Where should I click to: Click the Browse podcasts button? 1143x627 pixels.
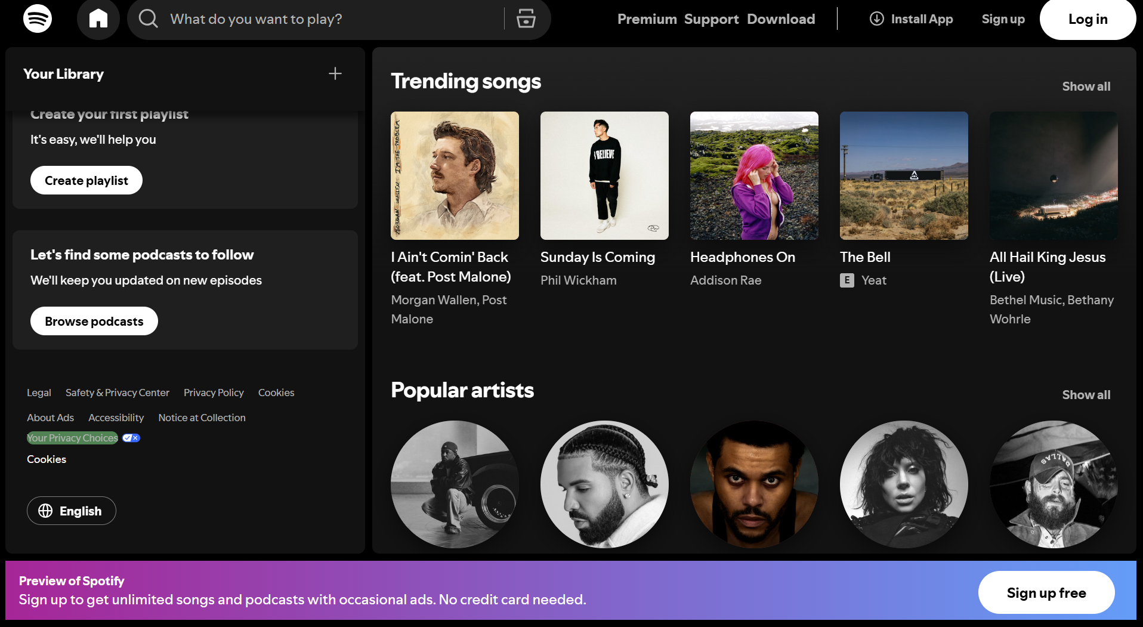pos(94,321)
